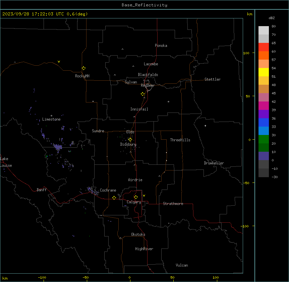The image size is (289, 282).
Task: Click the Ponoka city label
Action: (161, 46)
